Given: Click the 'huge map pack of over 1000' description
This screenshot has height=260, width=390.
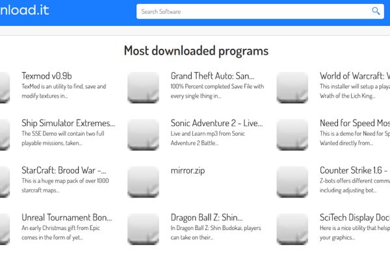Looking at the screenshot, I should pyautogui.click(x=65, y=186).
